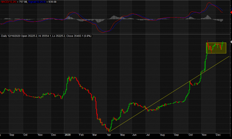Click the Feb label on time axis
Screen dimensions: 232x139
tap(81, 135)
